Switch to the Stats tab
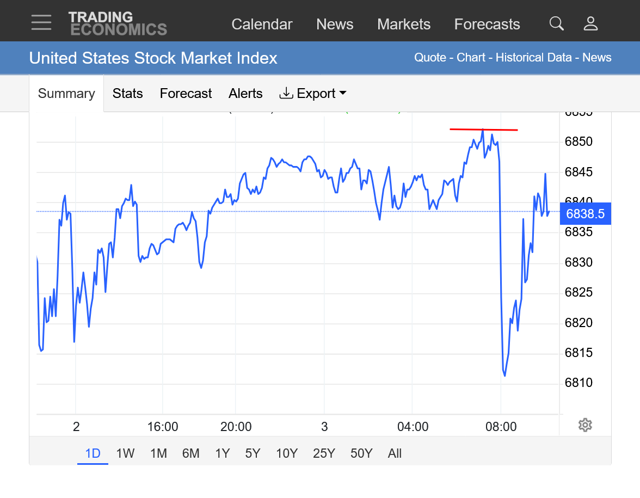Screen dimensions: 640x498 click(x=127, y=94)
